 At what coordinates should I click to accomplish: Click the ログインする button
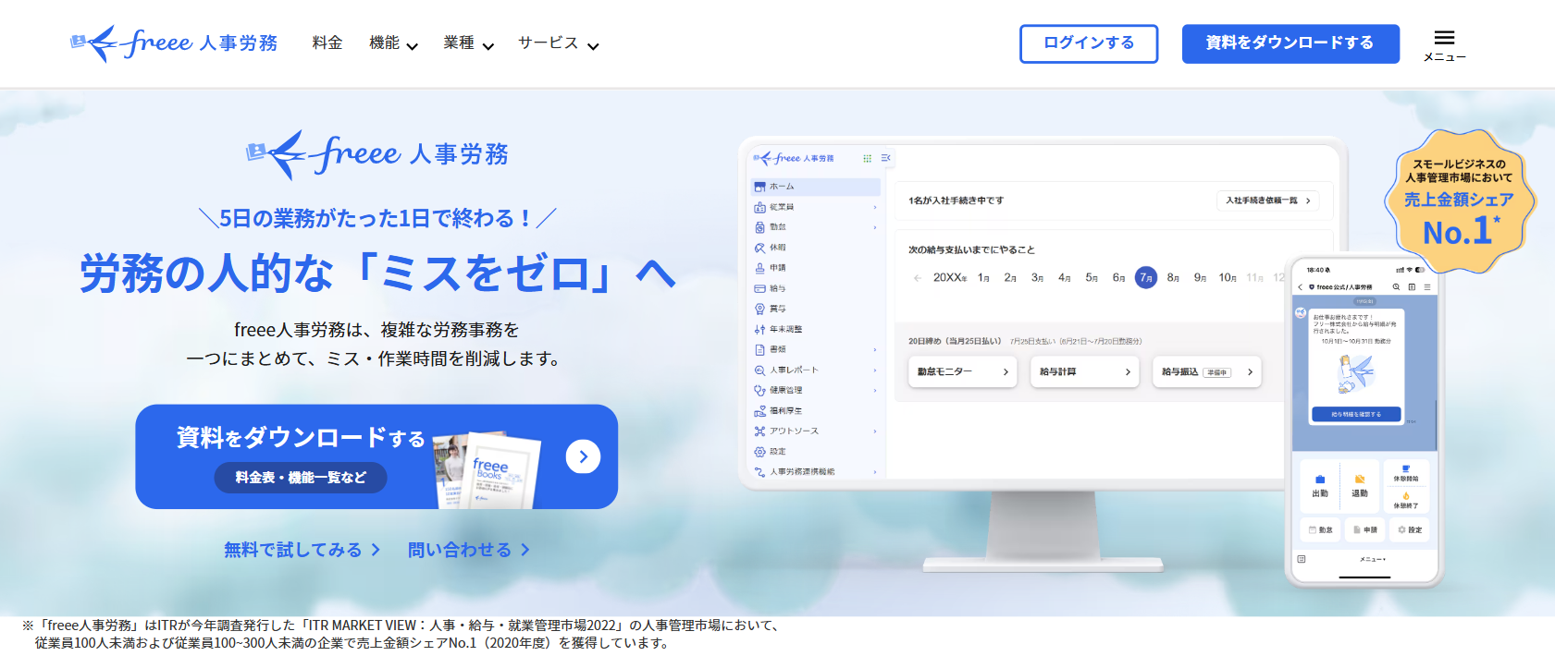coord(1089,43)
